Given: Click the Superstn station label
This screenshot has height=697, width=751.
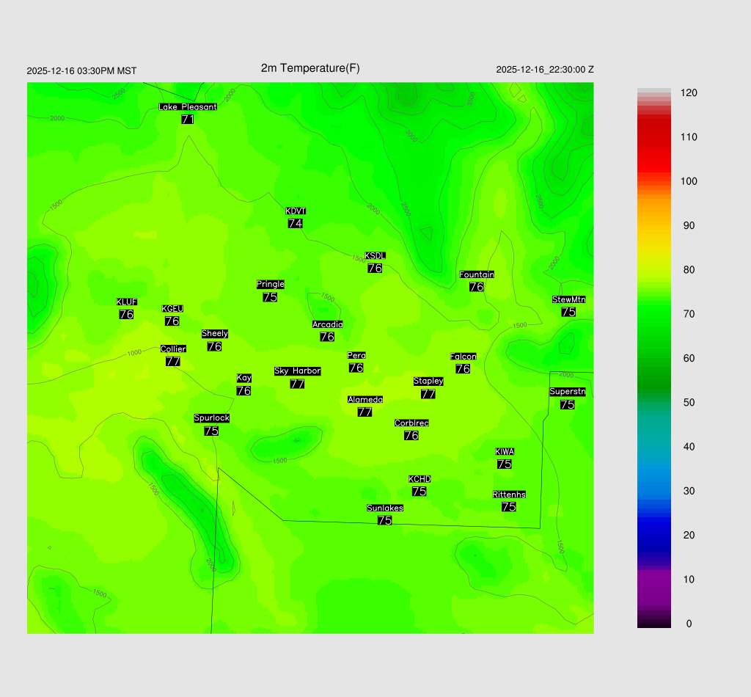Looking at the screenshot, I should pos(568,392).
